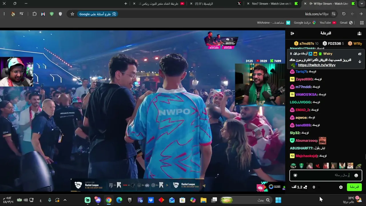The width and height of the screenshot is (366, 206).
Task: Open the emoji picker in the message box
Action: 356,175
